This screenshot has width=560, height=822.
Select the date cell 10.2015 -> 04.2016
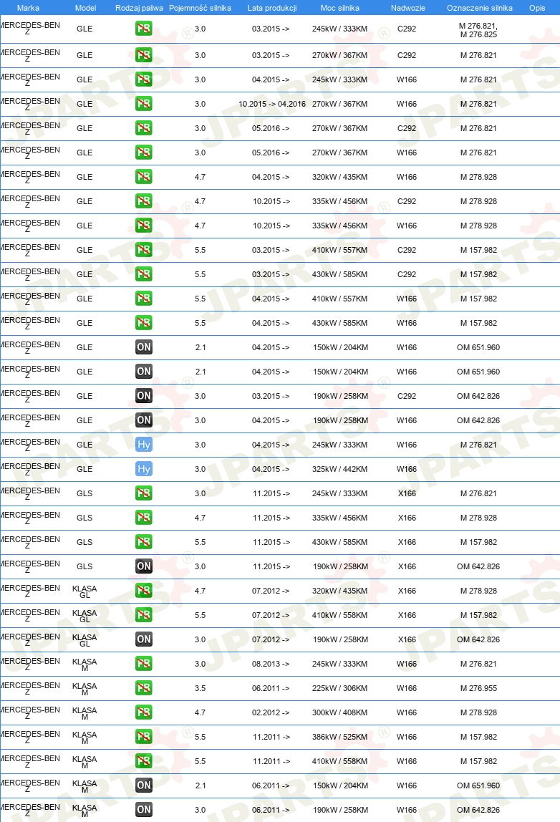pos(272,104)
